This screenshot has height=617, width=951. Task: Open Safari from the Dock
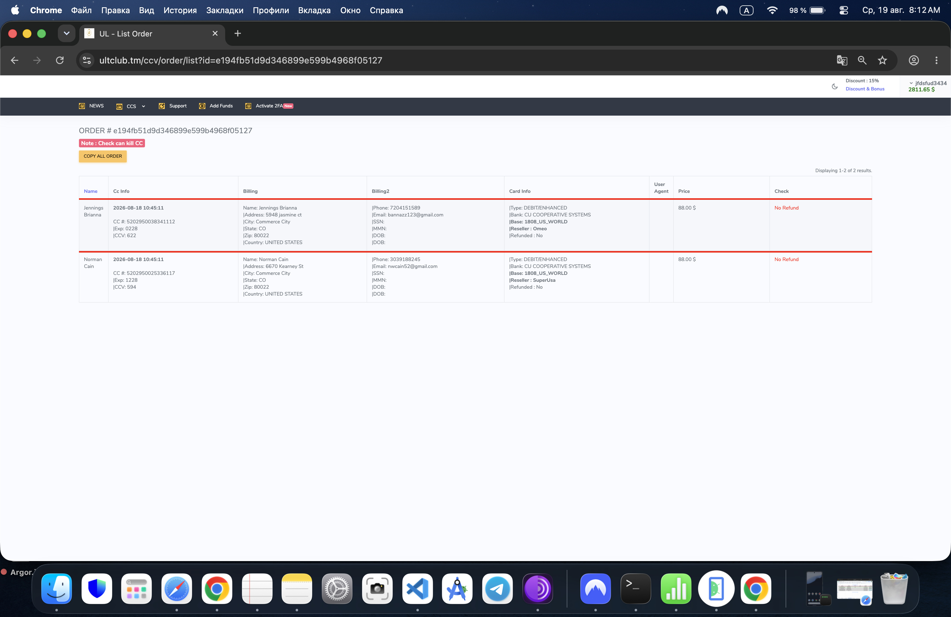pos(177,589)
